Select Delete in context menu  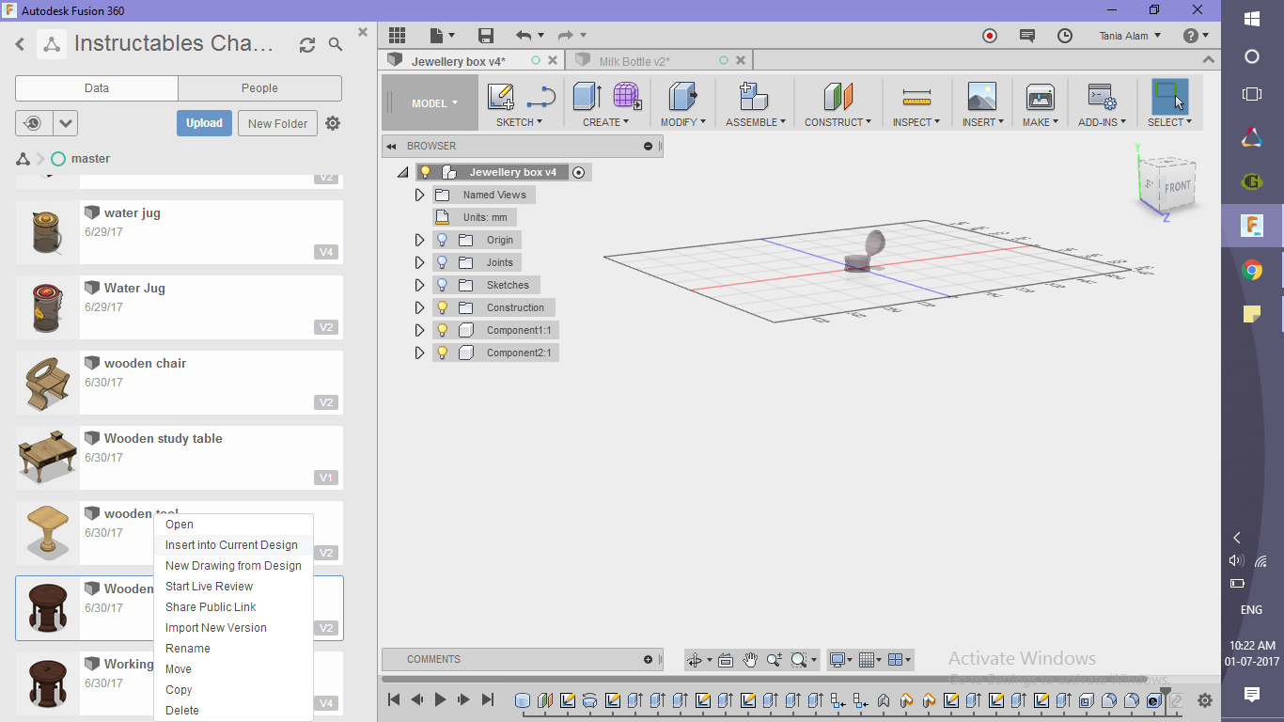coord(182,711)
